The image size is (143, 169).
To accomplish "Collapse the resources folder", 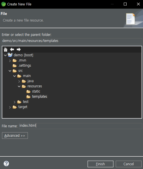I will [x=19, y=87].
